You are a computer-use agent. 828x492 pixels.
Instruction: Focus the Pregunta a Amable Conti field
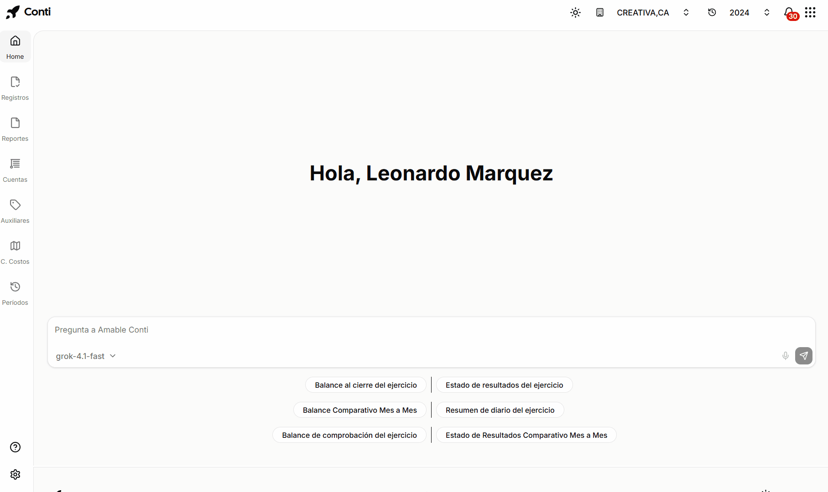coord(431,330)
